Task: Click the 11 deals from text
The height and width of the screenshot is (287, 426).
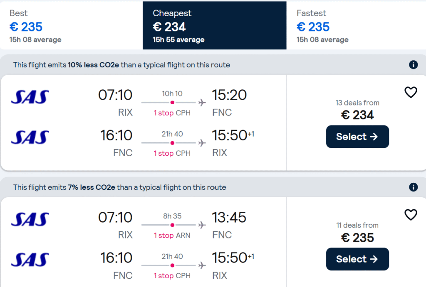Action: coord(357,225)
